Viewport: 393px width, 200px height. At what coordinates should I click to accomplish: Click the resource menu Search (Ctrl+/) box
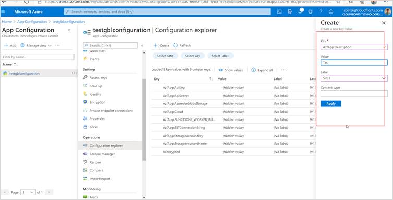[110, 45]
